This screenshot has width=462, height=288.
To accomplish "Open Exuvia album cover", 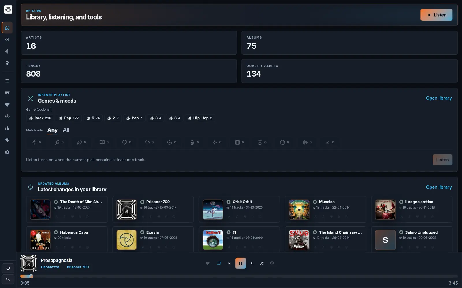I will pyautogui.click(x=126, y=240).
